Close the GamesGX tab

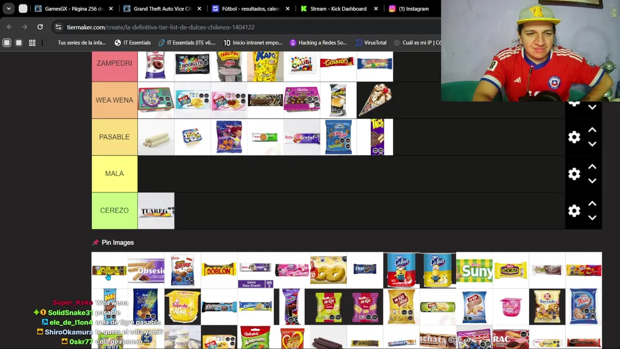111,9
